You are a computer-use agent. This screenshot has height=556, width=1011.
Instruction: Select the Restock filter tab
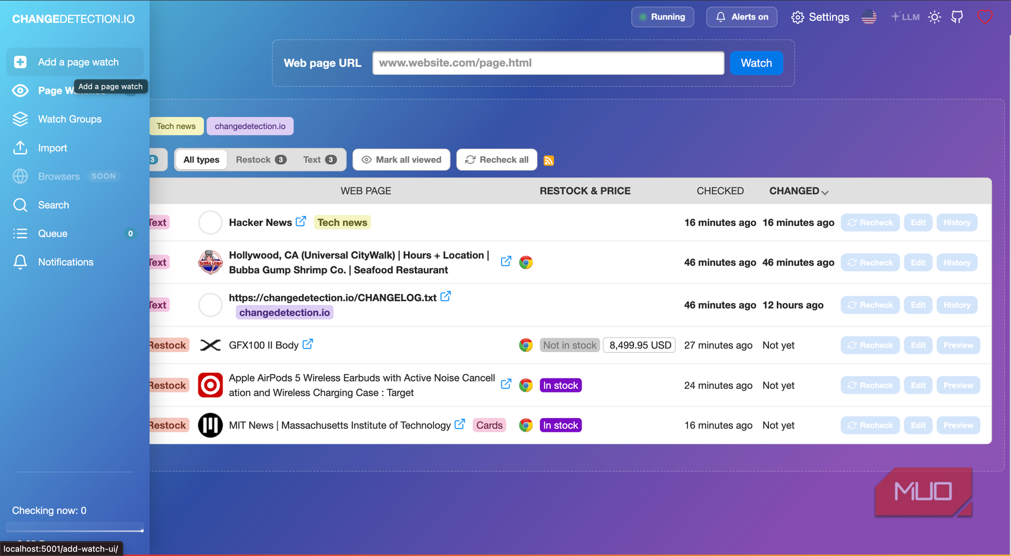(x=261, y=160)
